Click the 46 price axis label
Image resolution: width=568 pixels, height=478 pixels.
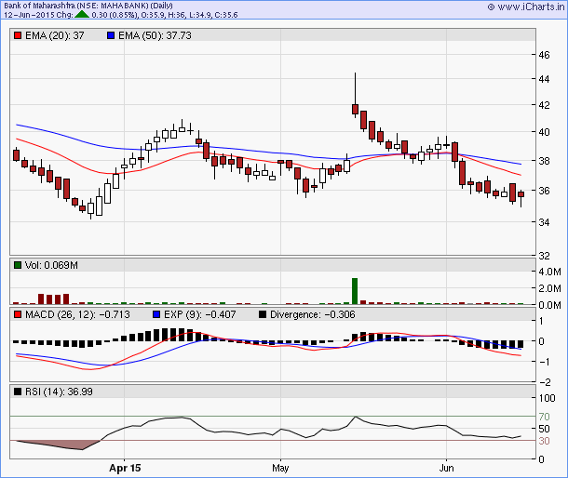pyautogui.click(x=544, y=55)
